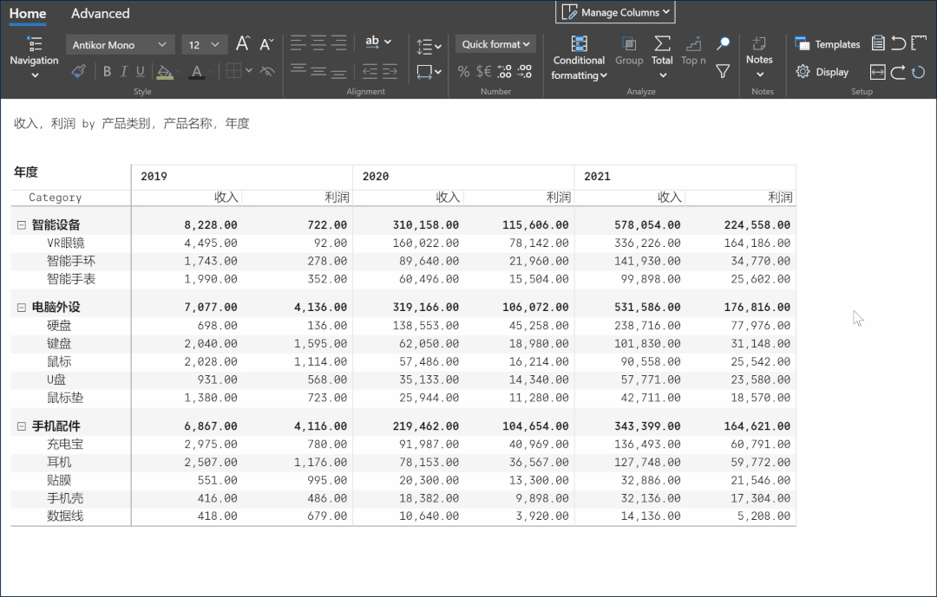Click the increase indent icon
Viewport: 937px width, 597px height.
[x=390, y=72]
